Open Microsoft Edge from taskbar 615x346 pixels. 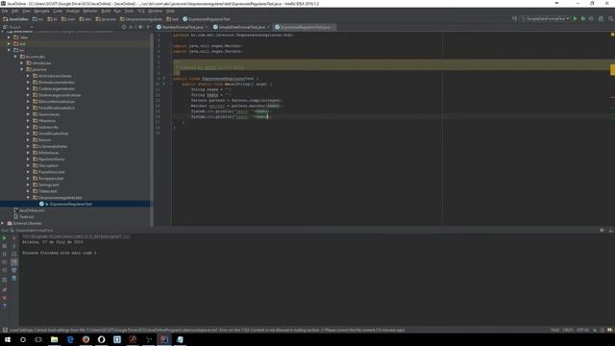coord(70,339)
